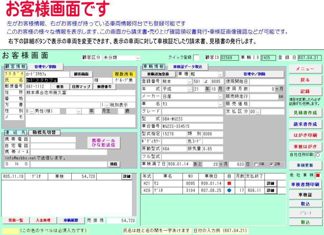The image size is (324, 235).
Task: Check the クイック登録 checkbox
Action: (196, 57)
